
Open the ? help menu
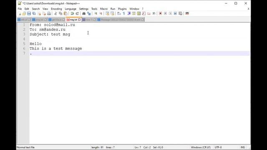[143, 9]
